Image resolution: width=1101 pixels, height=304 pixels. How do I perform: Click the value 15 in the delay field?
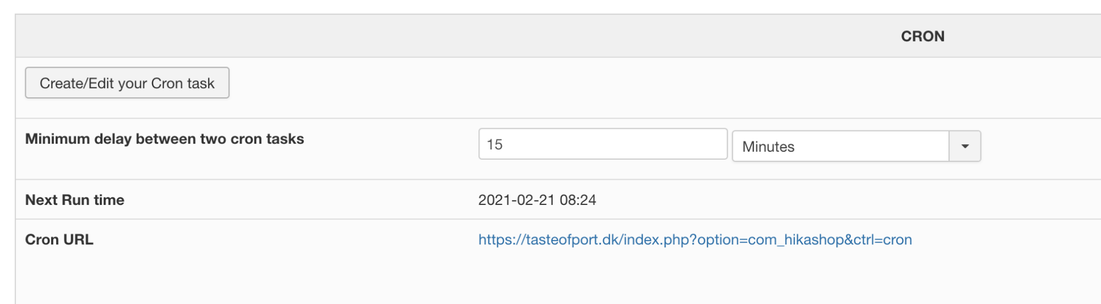point(495,145)
